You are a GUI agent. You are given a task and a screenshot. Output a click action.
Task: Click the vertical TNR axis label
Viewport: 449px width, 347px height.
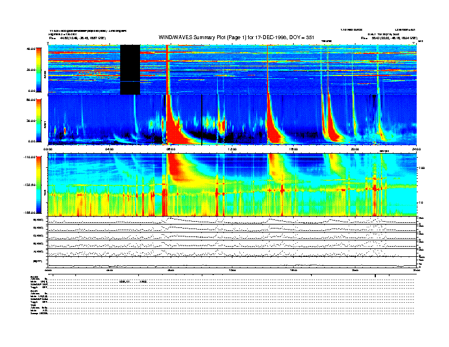point(45,193)
